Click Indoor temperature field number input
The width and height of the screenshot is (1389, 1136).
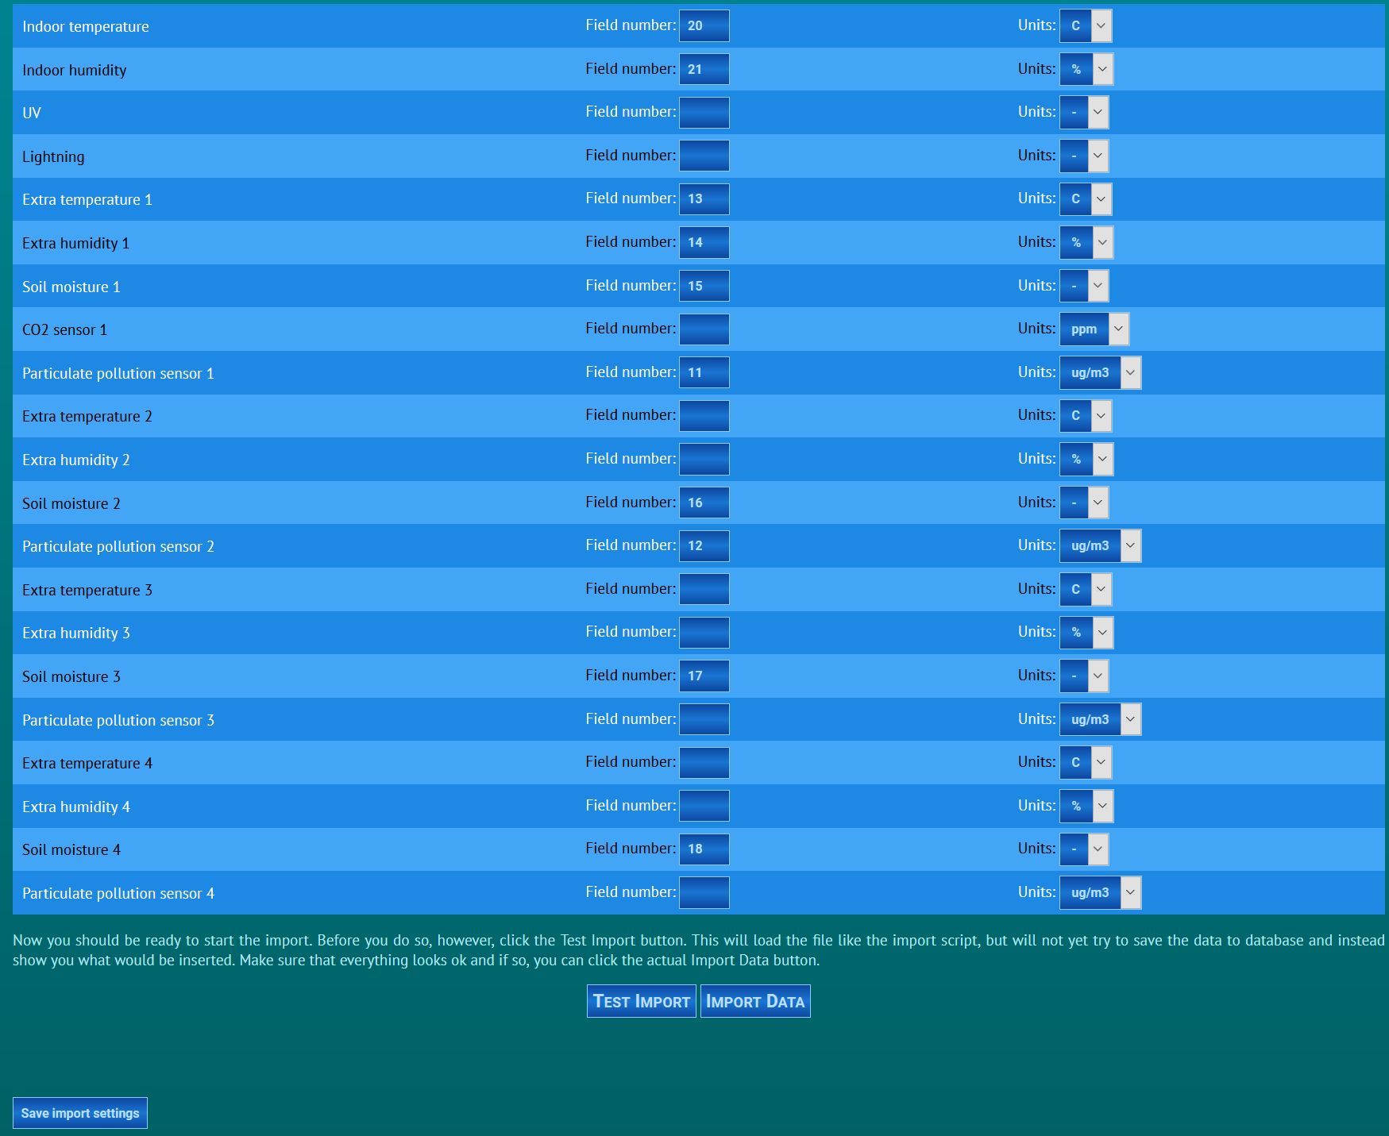click(704, 25)
